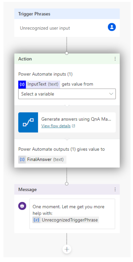Click connector circle above Action node
The image size is (133, 262).
(67, 53)
